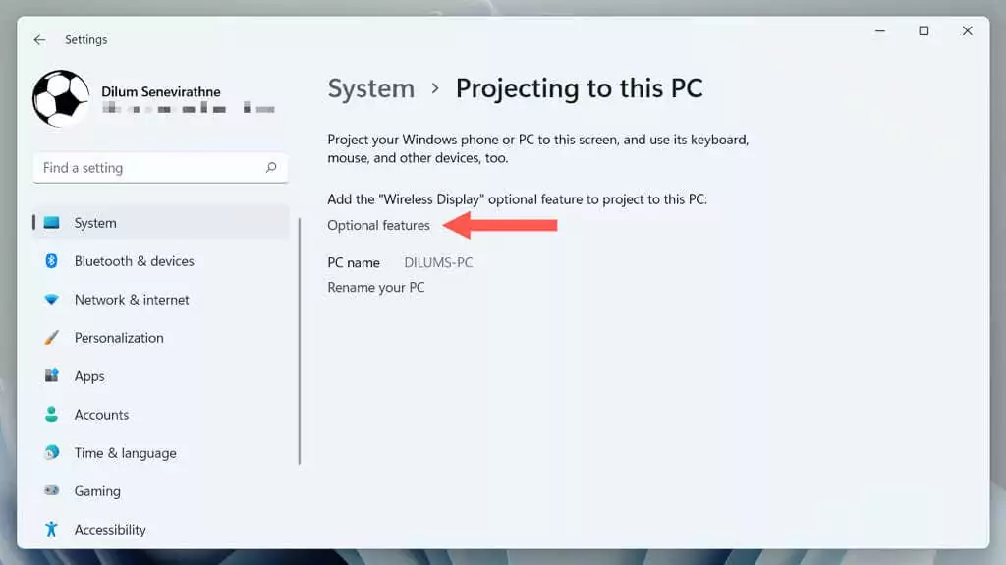The image size is (1006, 565).
Task: Click the Network wifi icon
Action: (51, 299)
